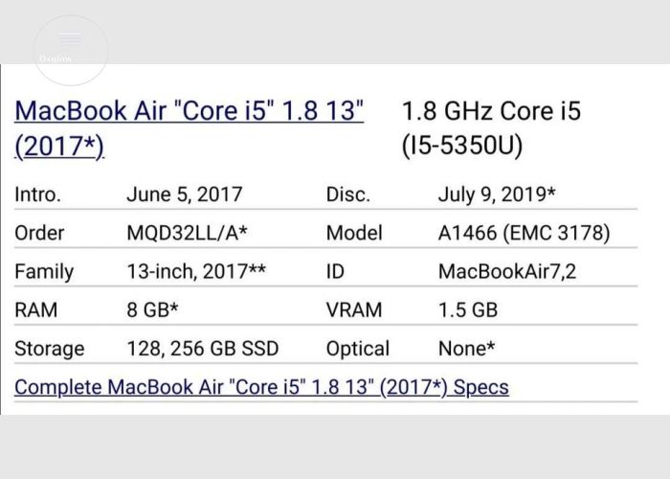Click the RAM value "8 GB*"
This screenshot has width=670, height=479.
[x=152, y=310]
